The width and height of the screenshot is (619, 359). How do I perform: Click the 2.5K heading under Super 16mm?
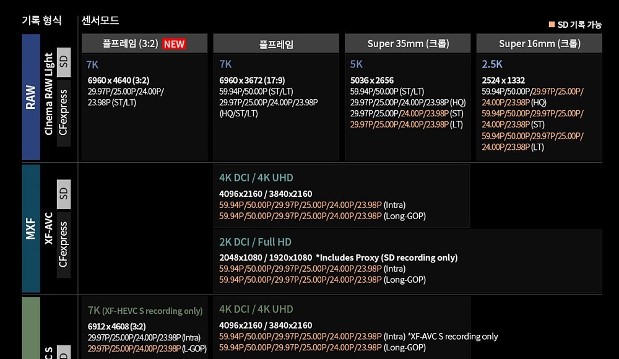(493, 64)
